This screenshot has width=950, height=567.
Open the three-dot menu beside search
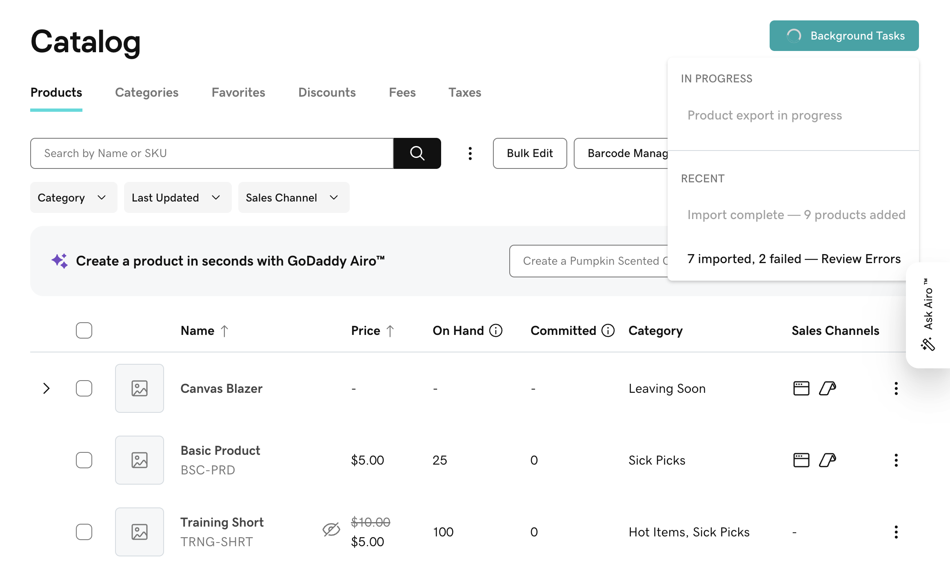(x=470, y=153)
